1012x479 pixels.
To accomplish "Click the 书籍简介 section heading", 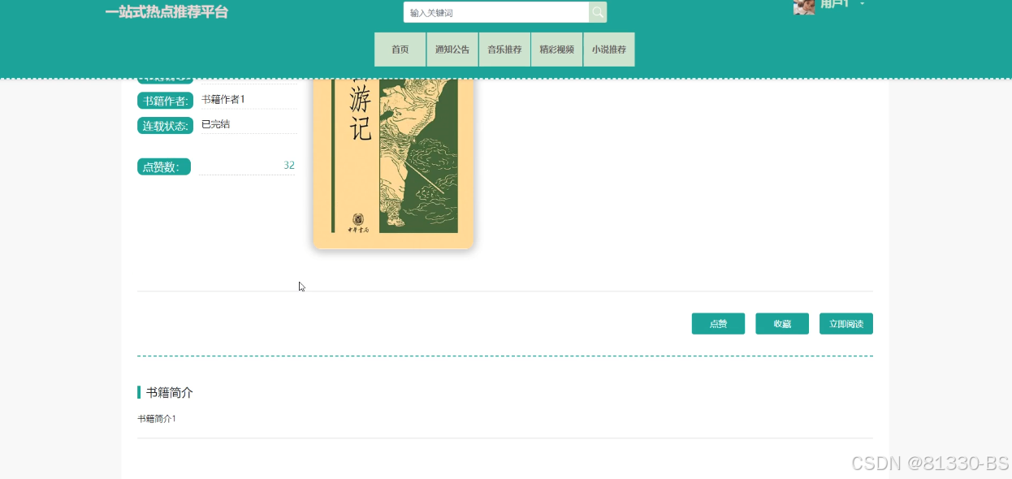I will click(170, 393).
